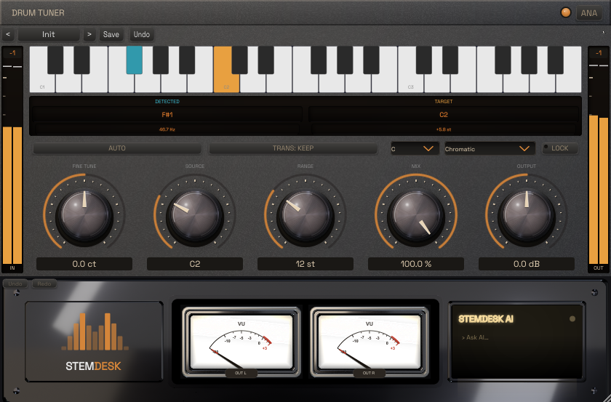Click the DETECTED label
Screen dimensions: 611x402
click(x=167, y=101)
